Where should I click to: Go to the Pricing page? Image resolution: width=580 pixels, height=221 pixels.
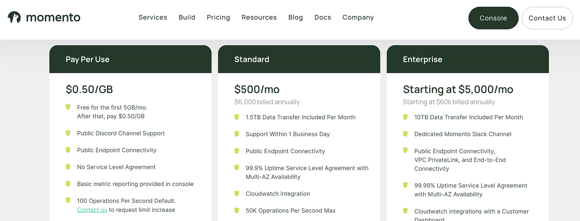click(218, 17)
